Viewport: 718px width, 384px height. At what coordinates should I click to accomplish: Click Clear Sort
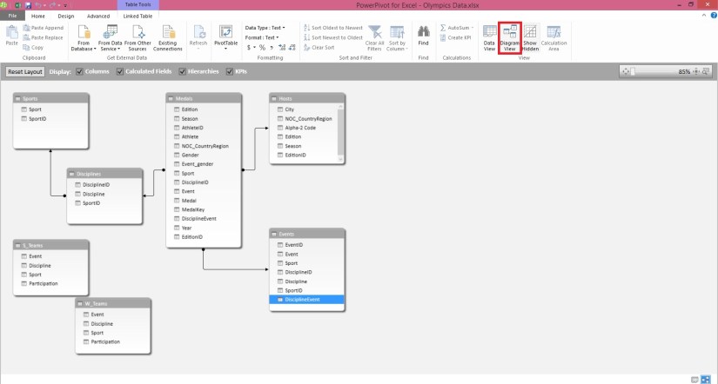(319, 48)
